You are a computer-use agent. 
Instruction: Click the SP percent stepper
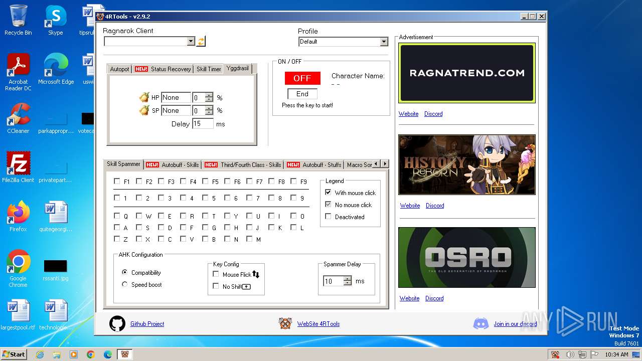tap(209, 110)
